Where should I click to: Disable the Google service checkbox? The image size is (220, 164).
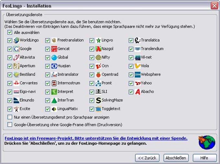click(10, 49)
